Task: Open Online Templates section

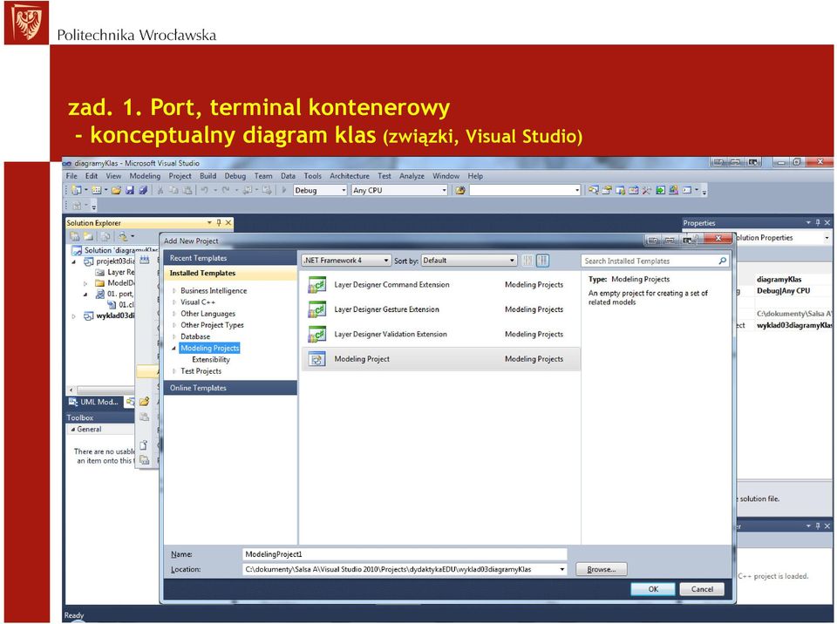Action: [230, 388]
